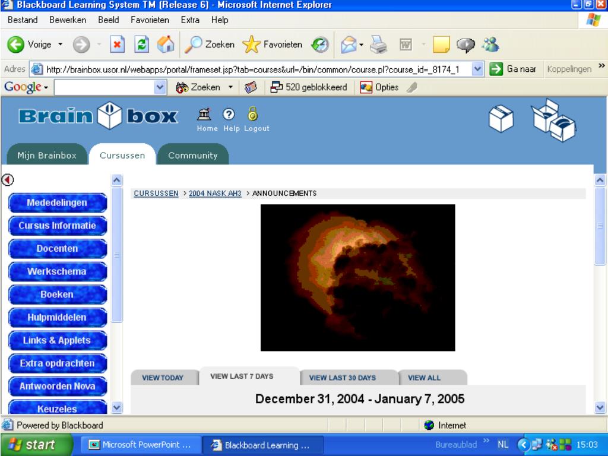Open Favorieten star in the toolbar
This screenshot has height=456, width=608.
pyautogui.click(x=272, y=45)
